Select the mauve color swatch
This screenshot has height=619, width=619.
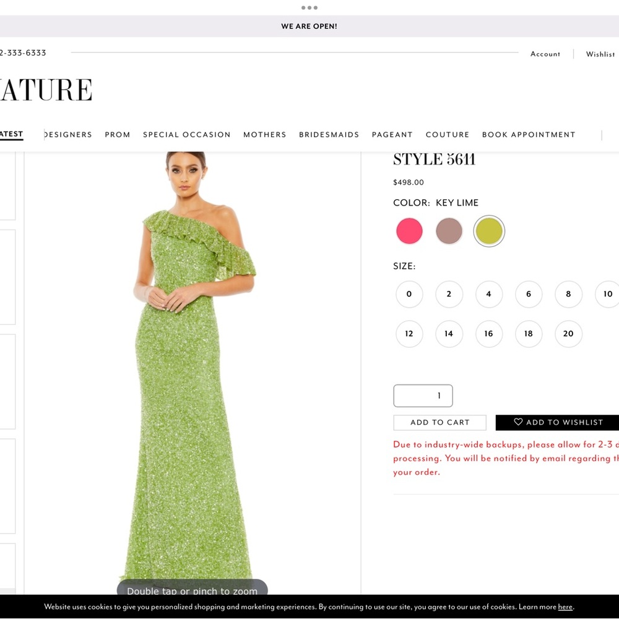coord(449,230)
